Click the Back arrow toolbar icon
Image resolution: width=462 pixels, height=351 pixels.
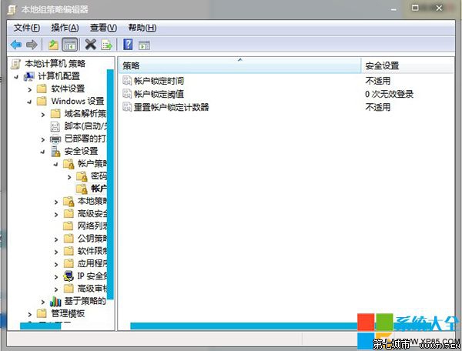coord(15,45)
